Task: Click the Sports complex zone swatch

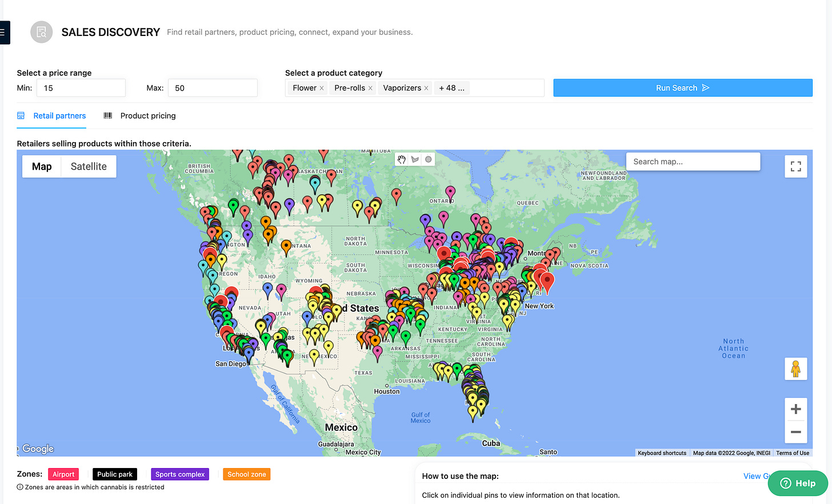Action: pos(180,474)
